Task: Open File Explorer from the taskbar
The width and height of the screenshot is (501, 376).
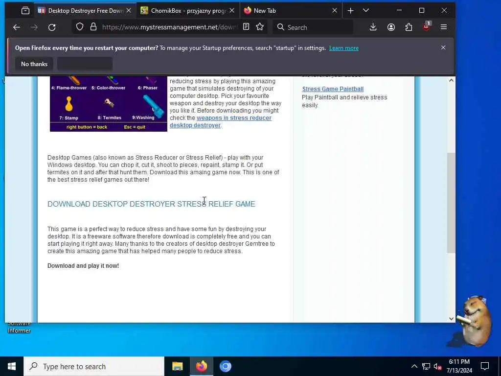Action: (x=177, y=366)
